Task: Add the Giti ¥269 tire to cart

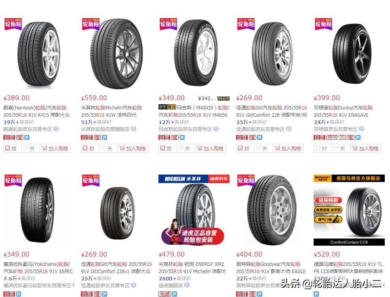Action: point(288,149)
